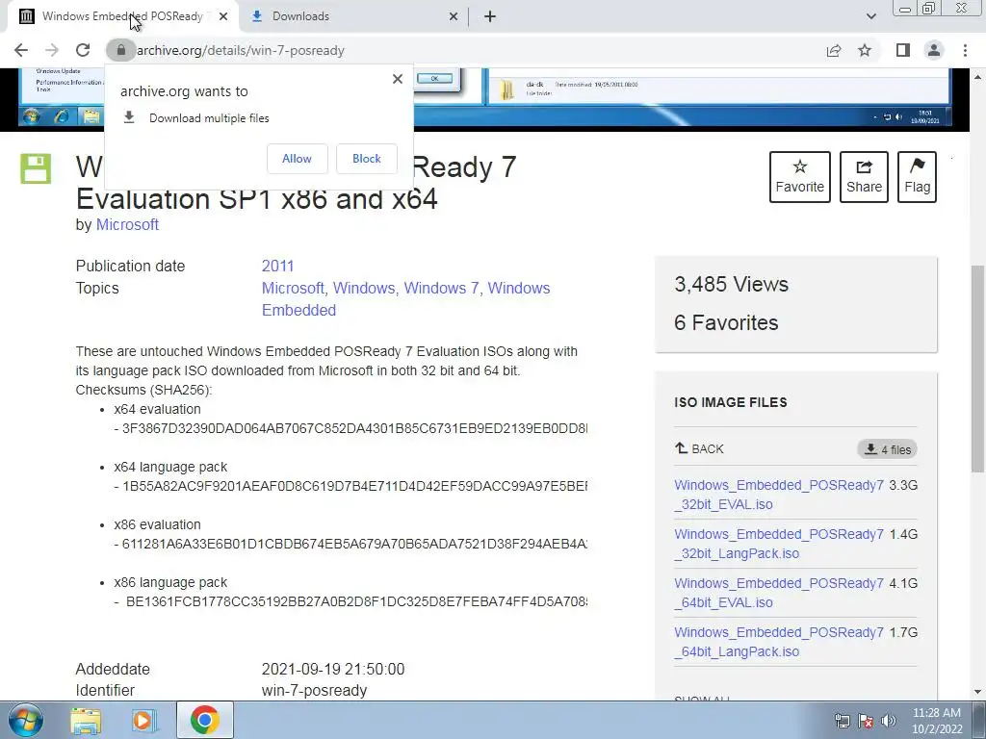986x739 pixels.
Task: Open the side panel icon
Action: (903, 50)
